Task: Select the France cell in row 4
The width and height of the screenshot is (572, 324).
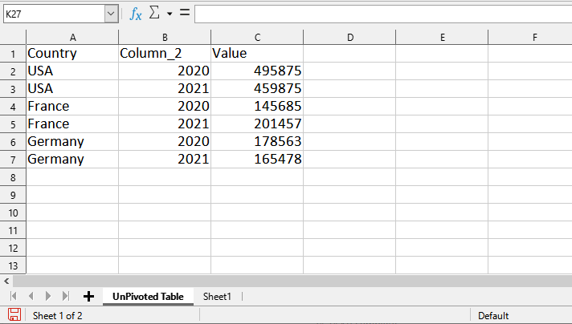Action: point(72,107)
